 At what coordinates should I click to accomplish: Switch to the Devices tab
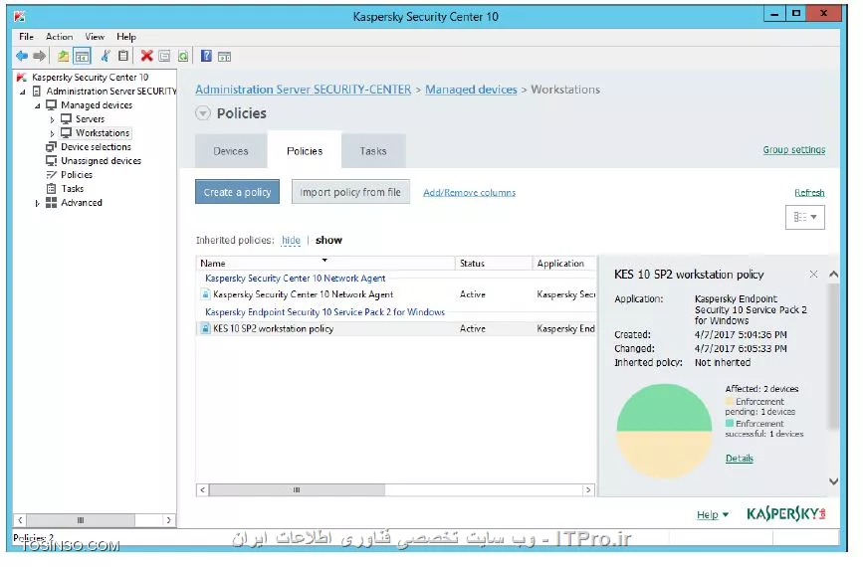pyautogui.click(x=231, y=150)
